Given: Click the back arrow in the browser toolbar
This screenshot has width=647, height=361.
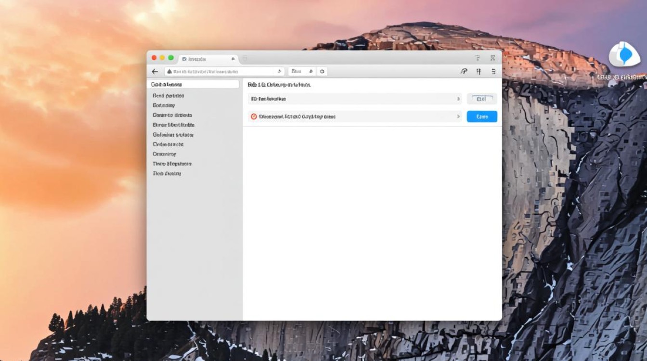Looking at the screenshot, I should click(155, 71).
